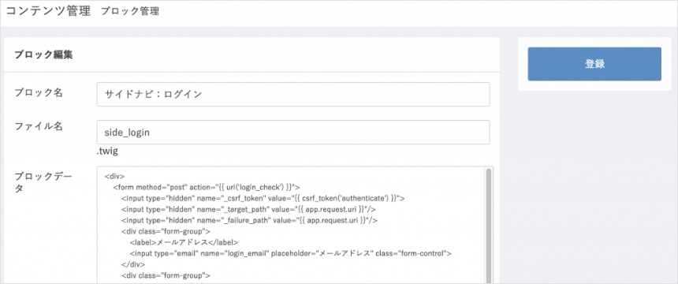Select the ブロック管理 header label

click(x=130, y=12)
